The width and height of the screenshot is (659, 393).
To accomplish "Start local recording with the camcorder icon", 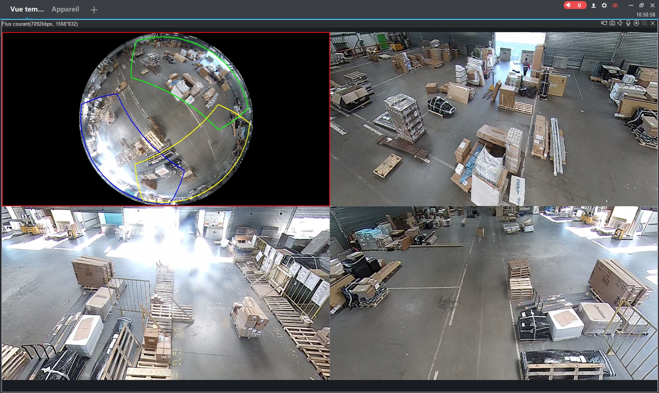I will (x=604, y=23).
